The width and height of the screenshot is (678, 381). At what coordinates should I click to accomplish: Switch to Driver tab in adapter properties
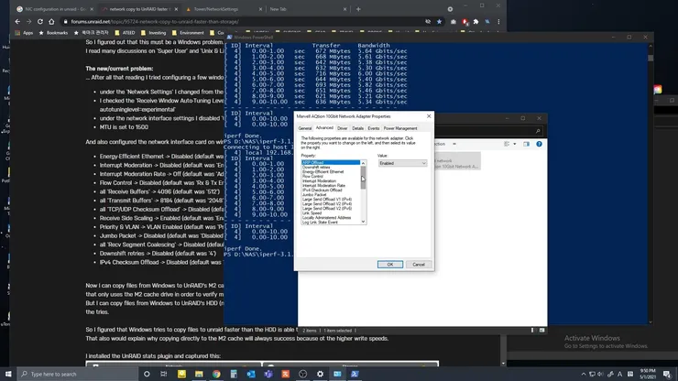point(343,128)
